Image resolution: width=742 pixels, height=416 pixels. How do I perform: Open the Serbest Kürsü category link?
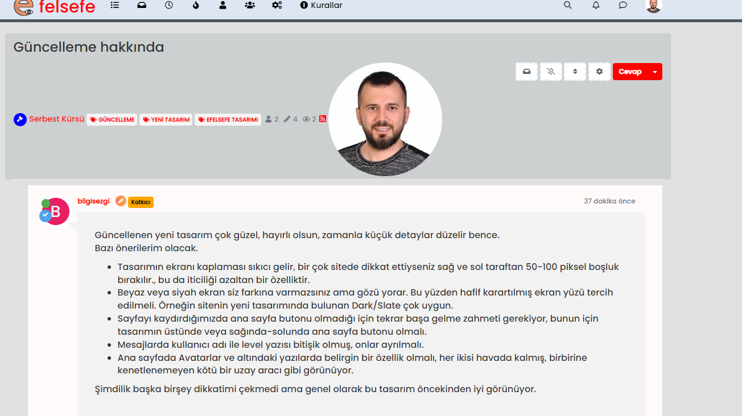click(56, 119)
